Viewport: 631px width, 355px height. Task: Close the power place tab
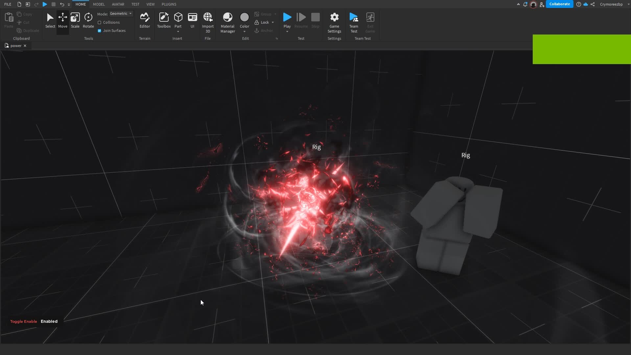pyautogui.click(x=25, y=46)
